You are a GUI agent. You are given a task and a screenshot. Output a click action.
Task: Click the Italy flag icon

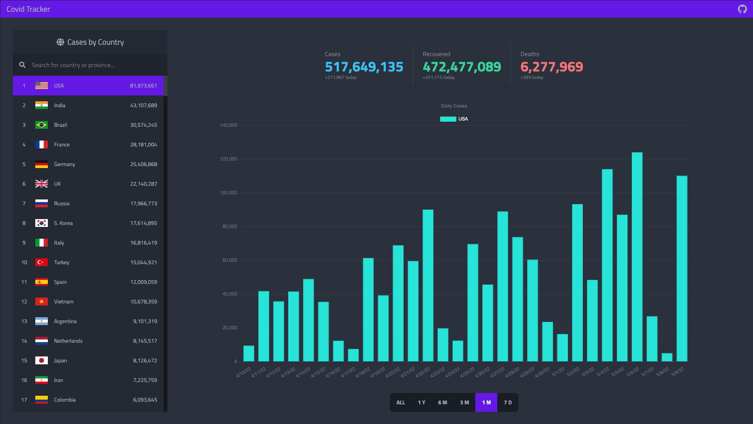pyautogui.click(x=42, y=243)
